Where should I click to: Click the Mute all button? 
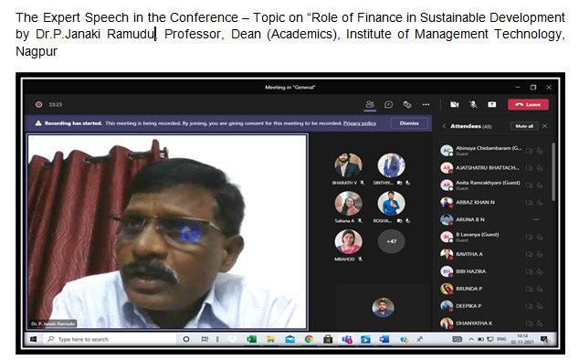point(524,126)
